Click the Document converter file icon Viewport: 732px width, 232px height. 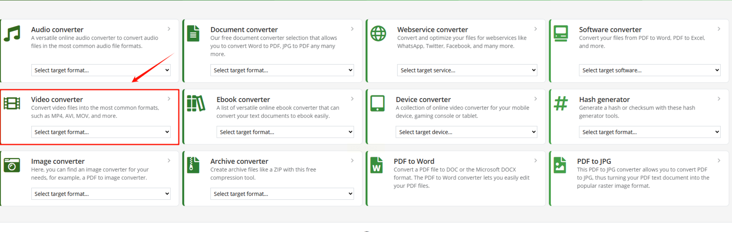[x=193, y=33]
